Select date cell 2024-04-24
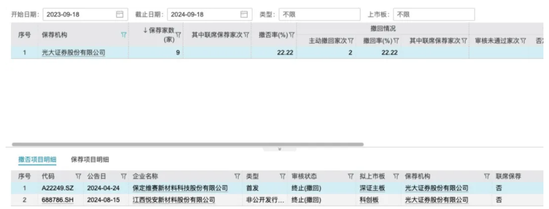The height and width of the screenshot is (209, 549). tap(103, 188)
